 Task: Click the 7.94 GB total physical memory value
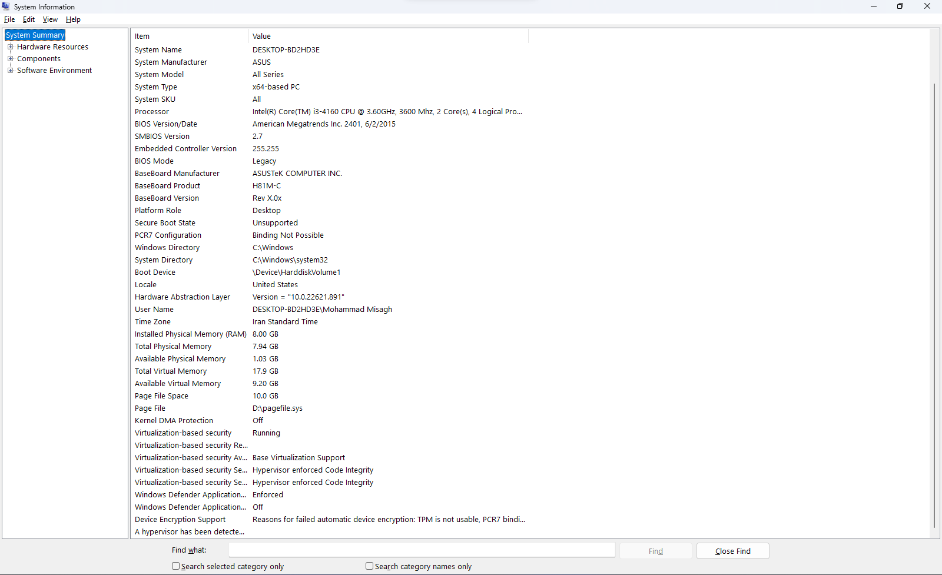coord(266,347)
